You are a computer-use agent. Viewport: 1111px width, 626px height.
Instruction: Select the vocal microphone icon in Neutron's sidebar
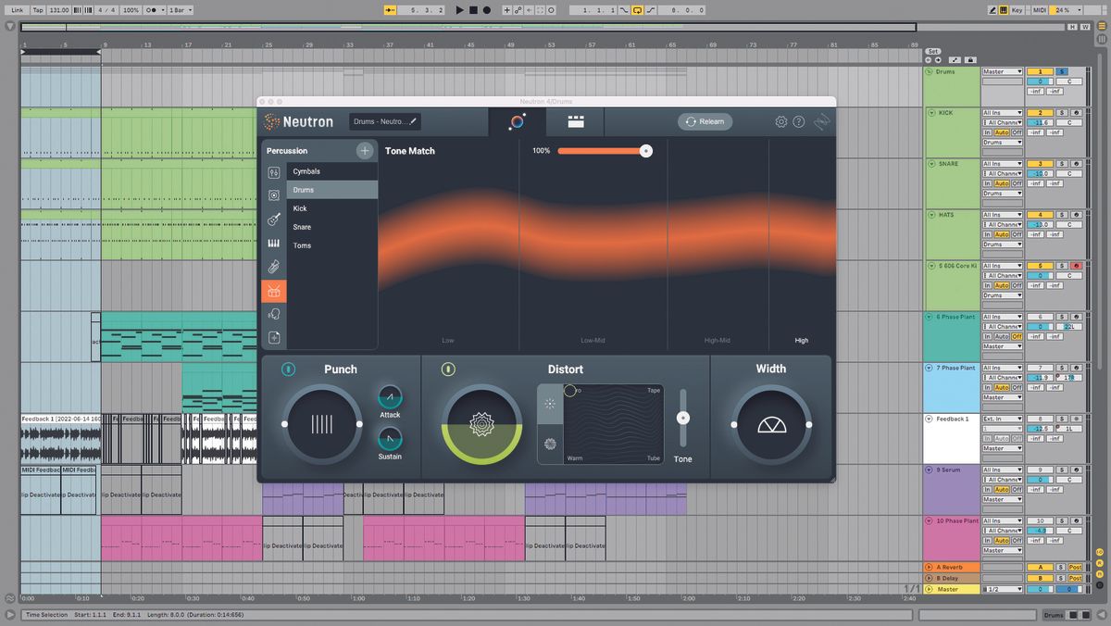pos(274,314)
